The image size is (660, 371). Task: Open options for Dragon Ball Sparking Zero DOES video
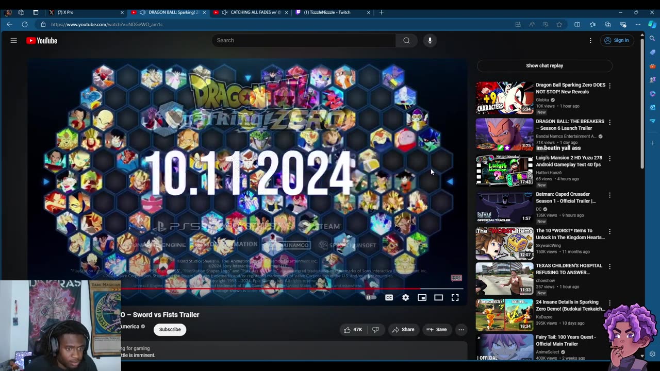610,86
